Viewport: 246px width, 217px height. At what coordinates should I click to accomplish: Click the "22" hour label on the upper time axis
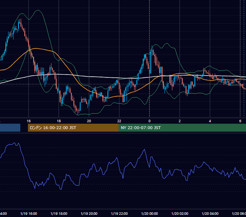click(119, 121)
